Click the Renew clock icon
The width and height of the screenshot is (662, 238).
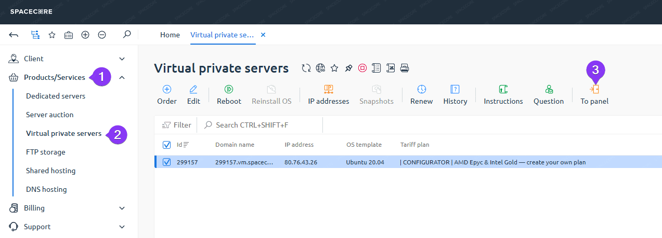[x=421, y=94]
